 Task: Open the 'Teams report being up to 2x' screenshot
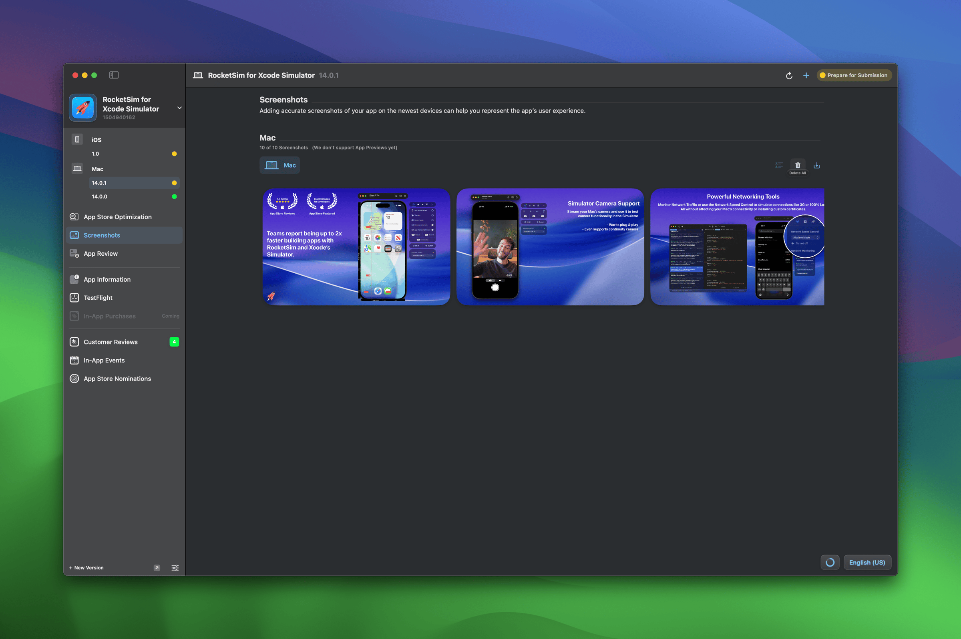tap(356, 247)
